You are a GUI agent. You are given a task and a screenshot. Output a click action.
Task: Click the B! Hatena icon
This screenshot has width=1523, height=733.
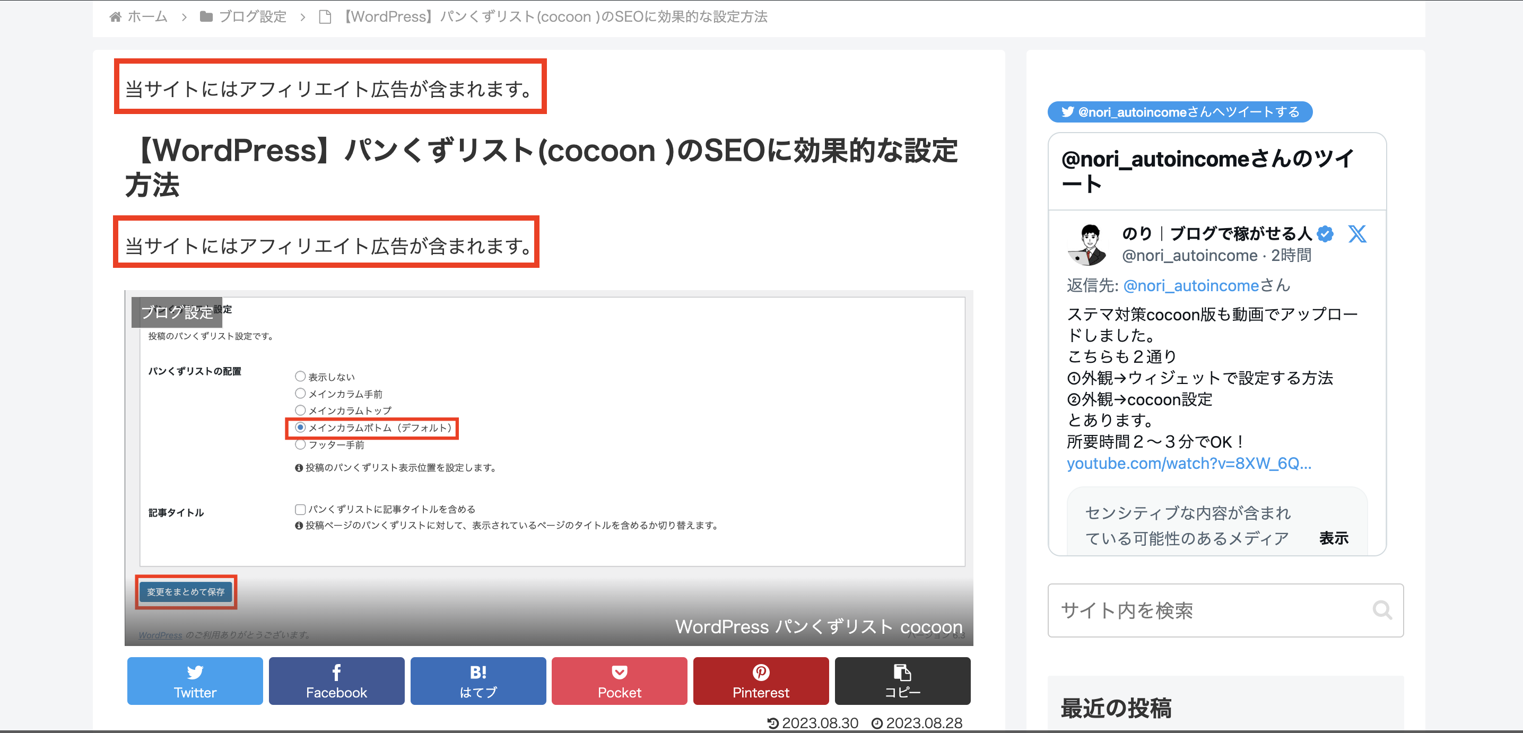tap(478, 672)
